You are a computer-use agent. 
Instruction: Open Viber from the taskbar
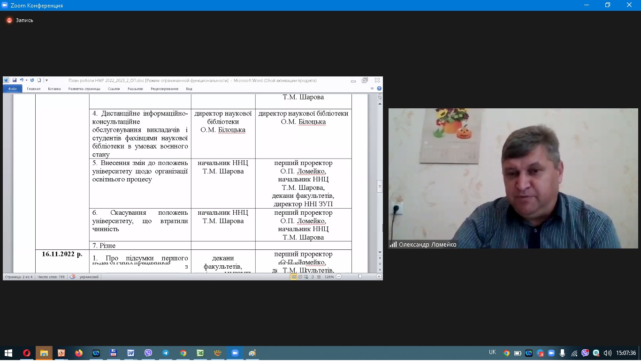(x=148, y=353)
